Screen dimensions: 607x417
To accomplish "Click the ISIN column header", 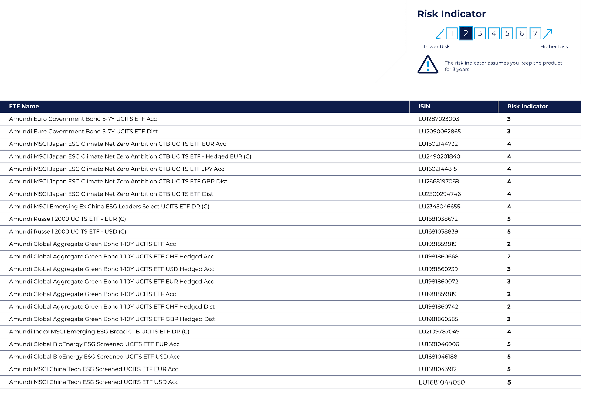I will point(424,106).
